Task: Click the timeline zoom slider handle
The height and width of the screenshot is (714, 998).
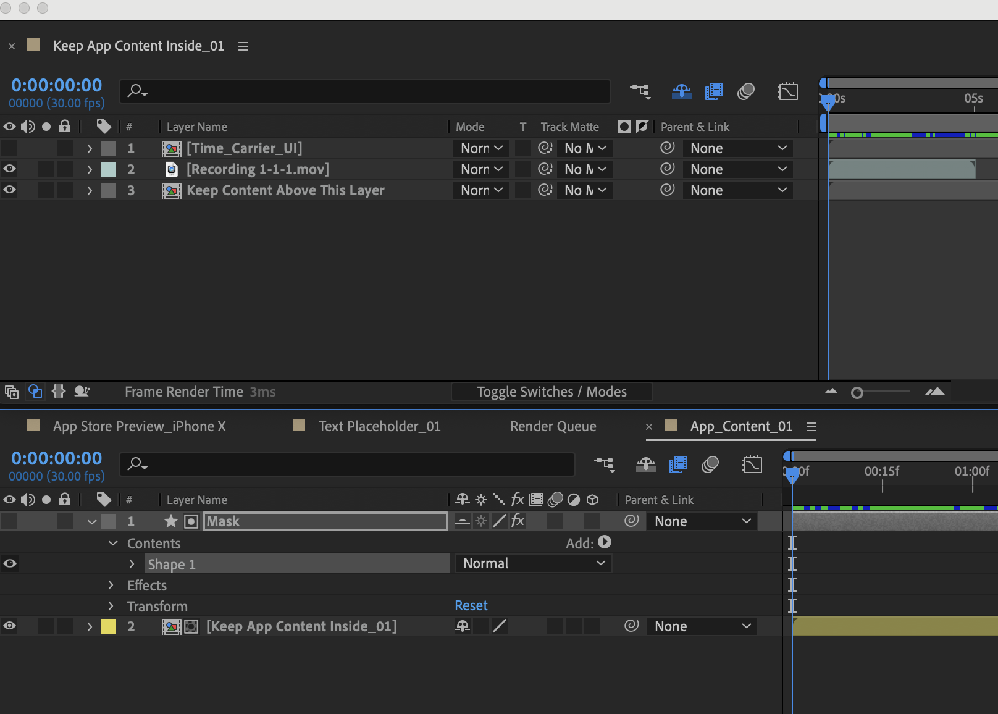Action: click(858, 391)
